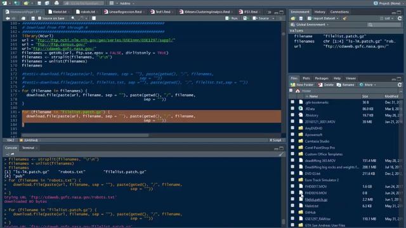The image size is (406, 228).
Task: Open the Global Environment dropdown
Action: point(310,25)
